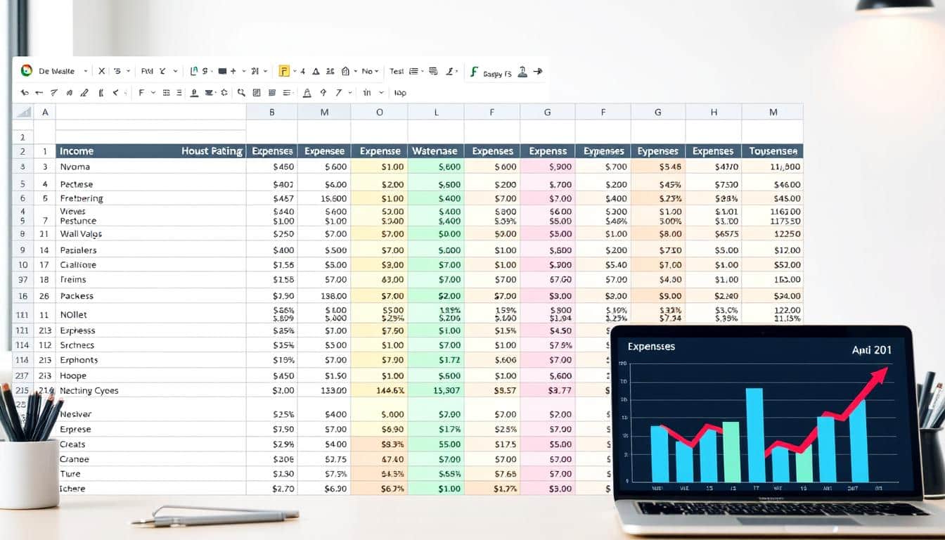Click the magnifier search icon
Image resolution: width=945 pixels, height=540 pixels.
[x=241, y=93]
